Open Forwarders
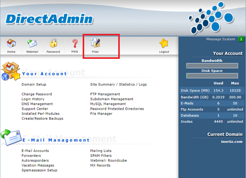Image resolution: width=246 pixels, height=178 pixels. click(x=31, y=156)
